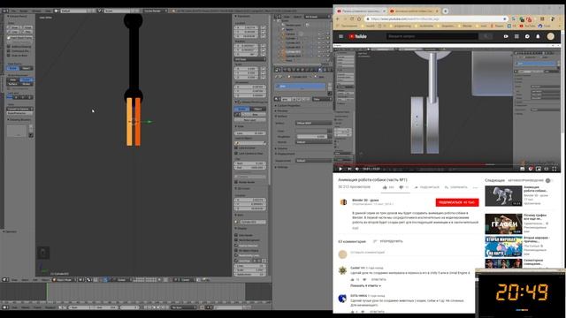
Task: Open the outliner All Scenes display dropdown
Action: pyautogui.click(x=317, y=17)
